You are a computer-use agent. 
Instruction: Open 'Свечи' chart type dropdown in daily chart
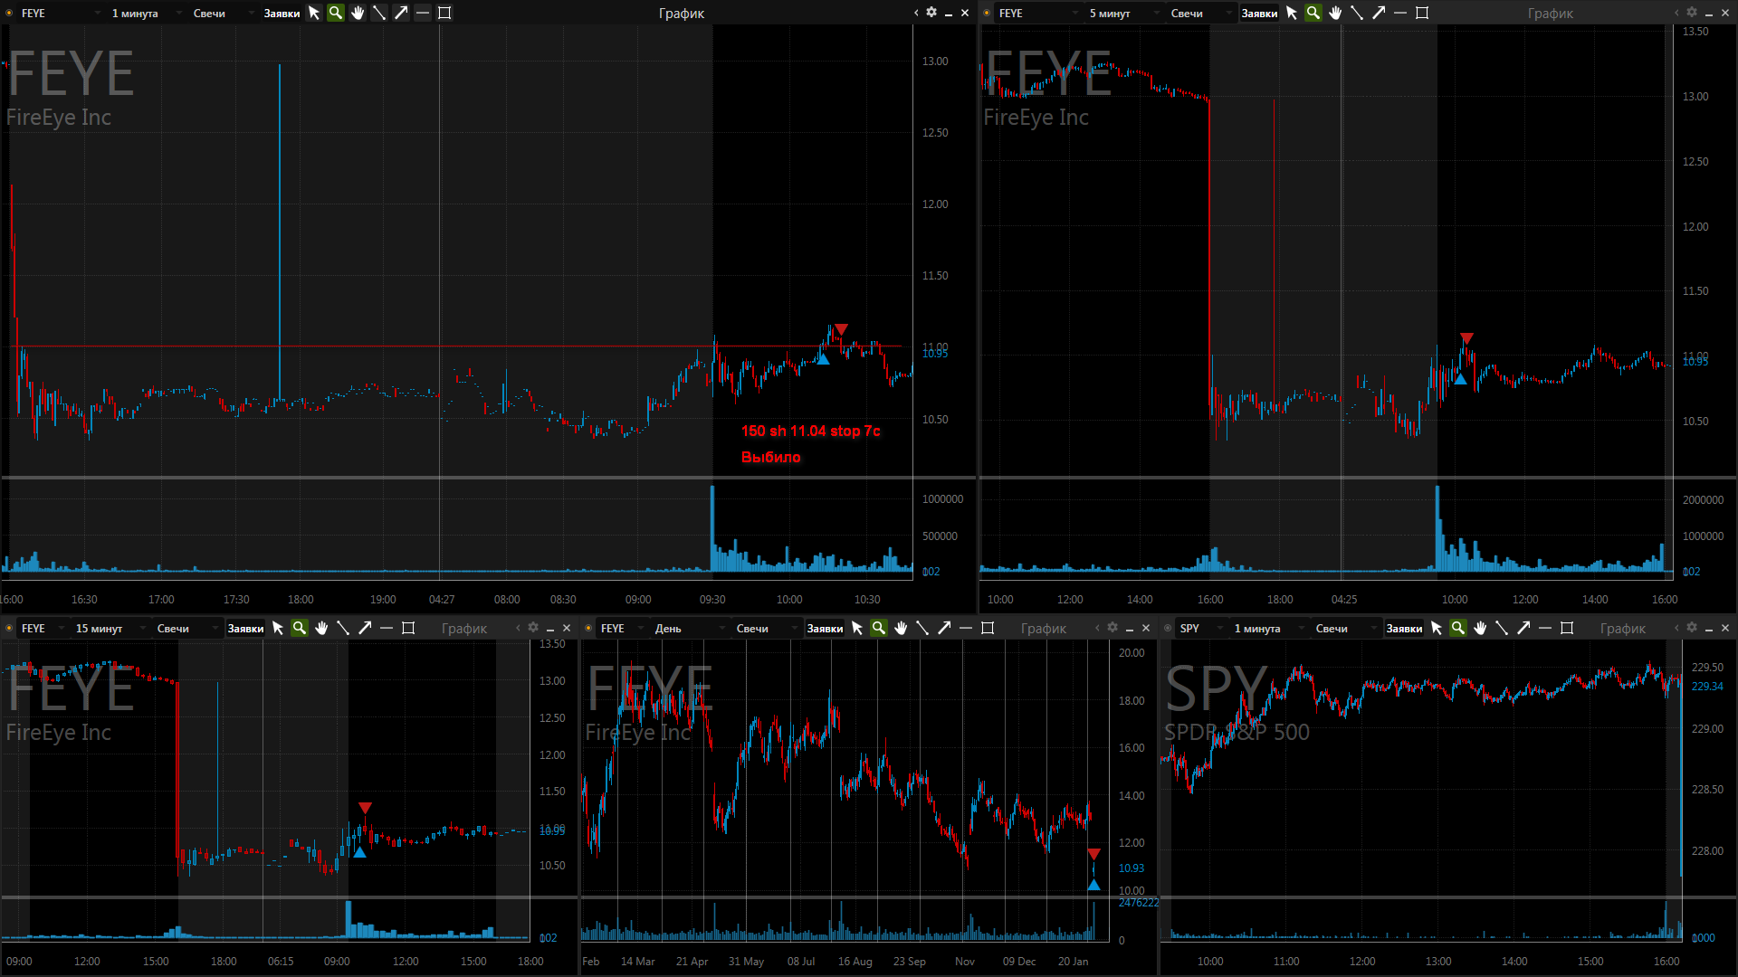[766, 628]
